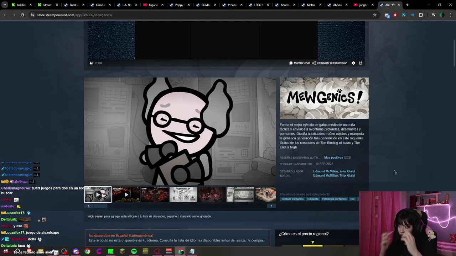Switch to the Poppy tab
This screenshot has width=456, height=256.
point(179,5)
